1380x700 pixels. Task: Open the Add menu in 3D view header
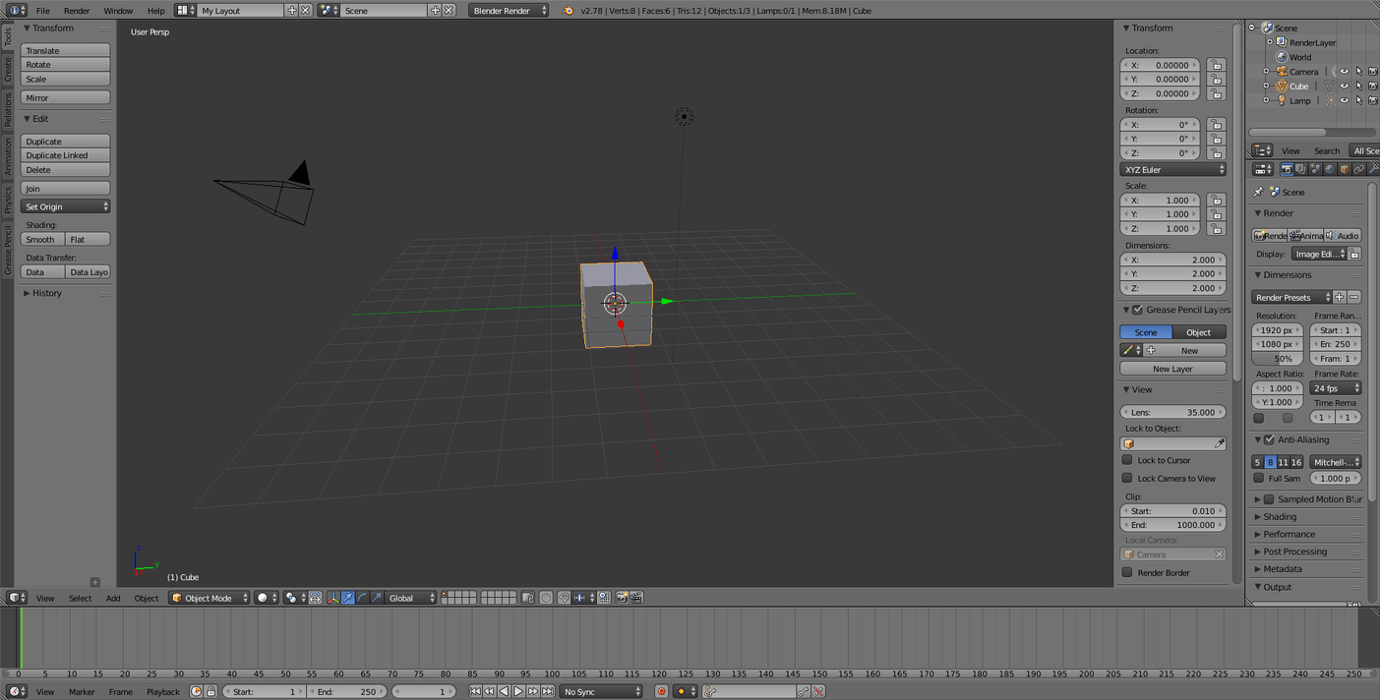113,598
